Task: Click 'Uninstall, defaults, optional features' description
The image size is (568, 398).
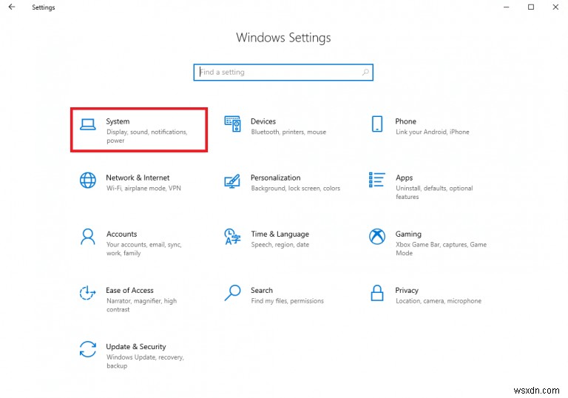Action: coord(434,192)
